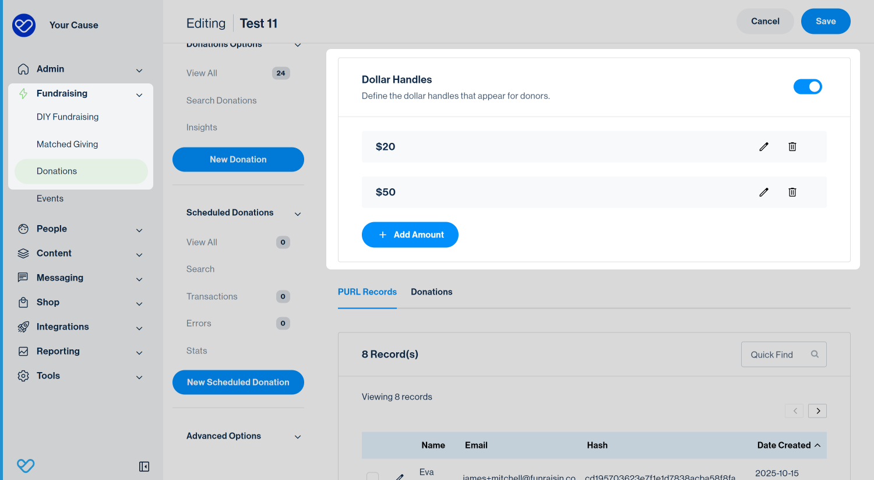874x480 pixels.
Task: Open View All under Donations Options
Action: click(x=202, y=73)
